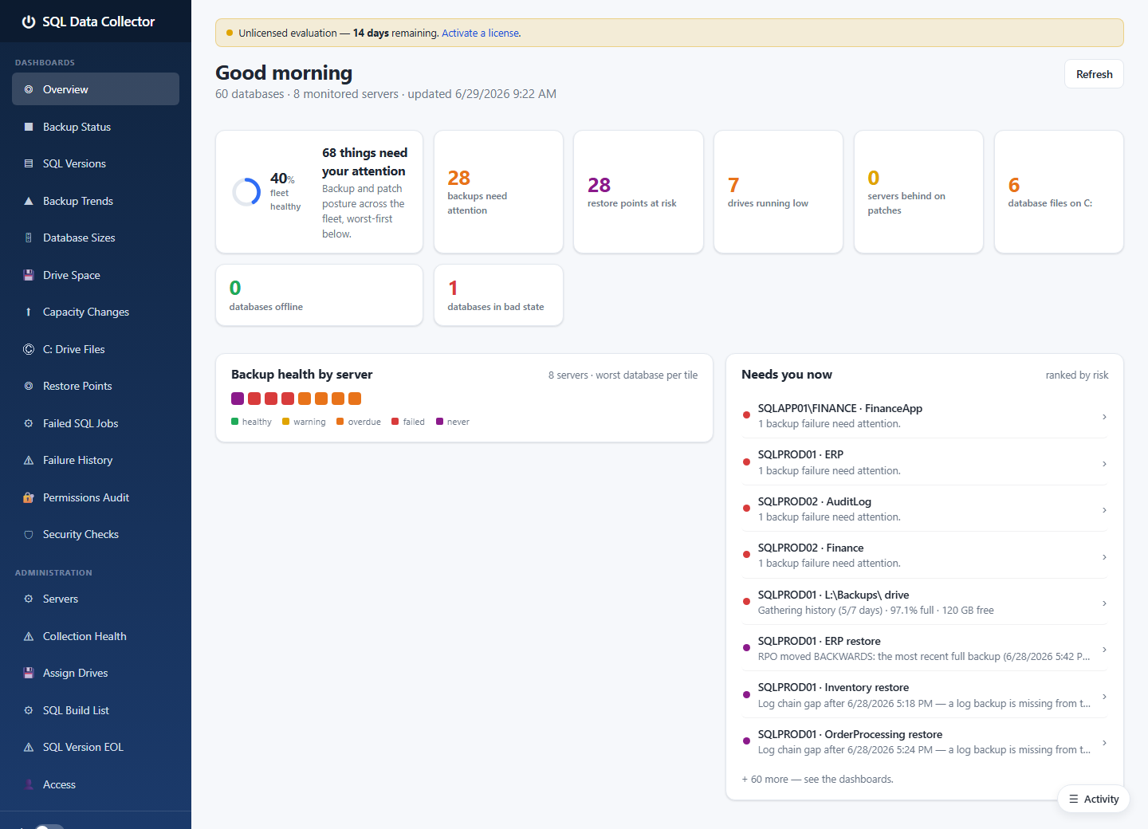
Task: Click the '7 drives running low' card
Action: [x=778, y=192]
